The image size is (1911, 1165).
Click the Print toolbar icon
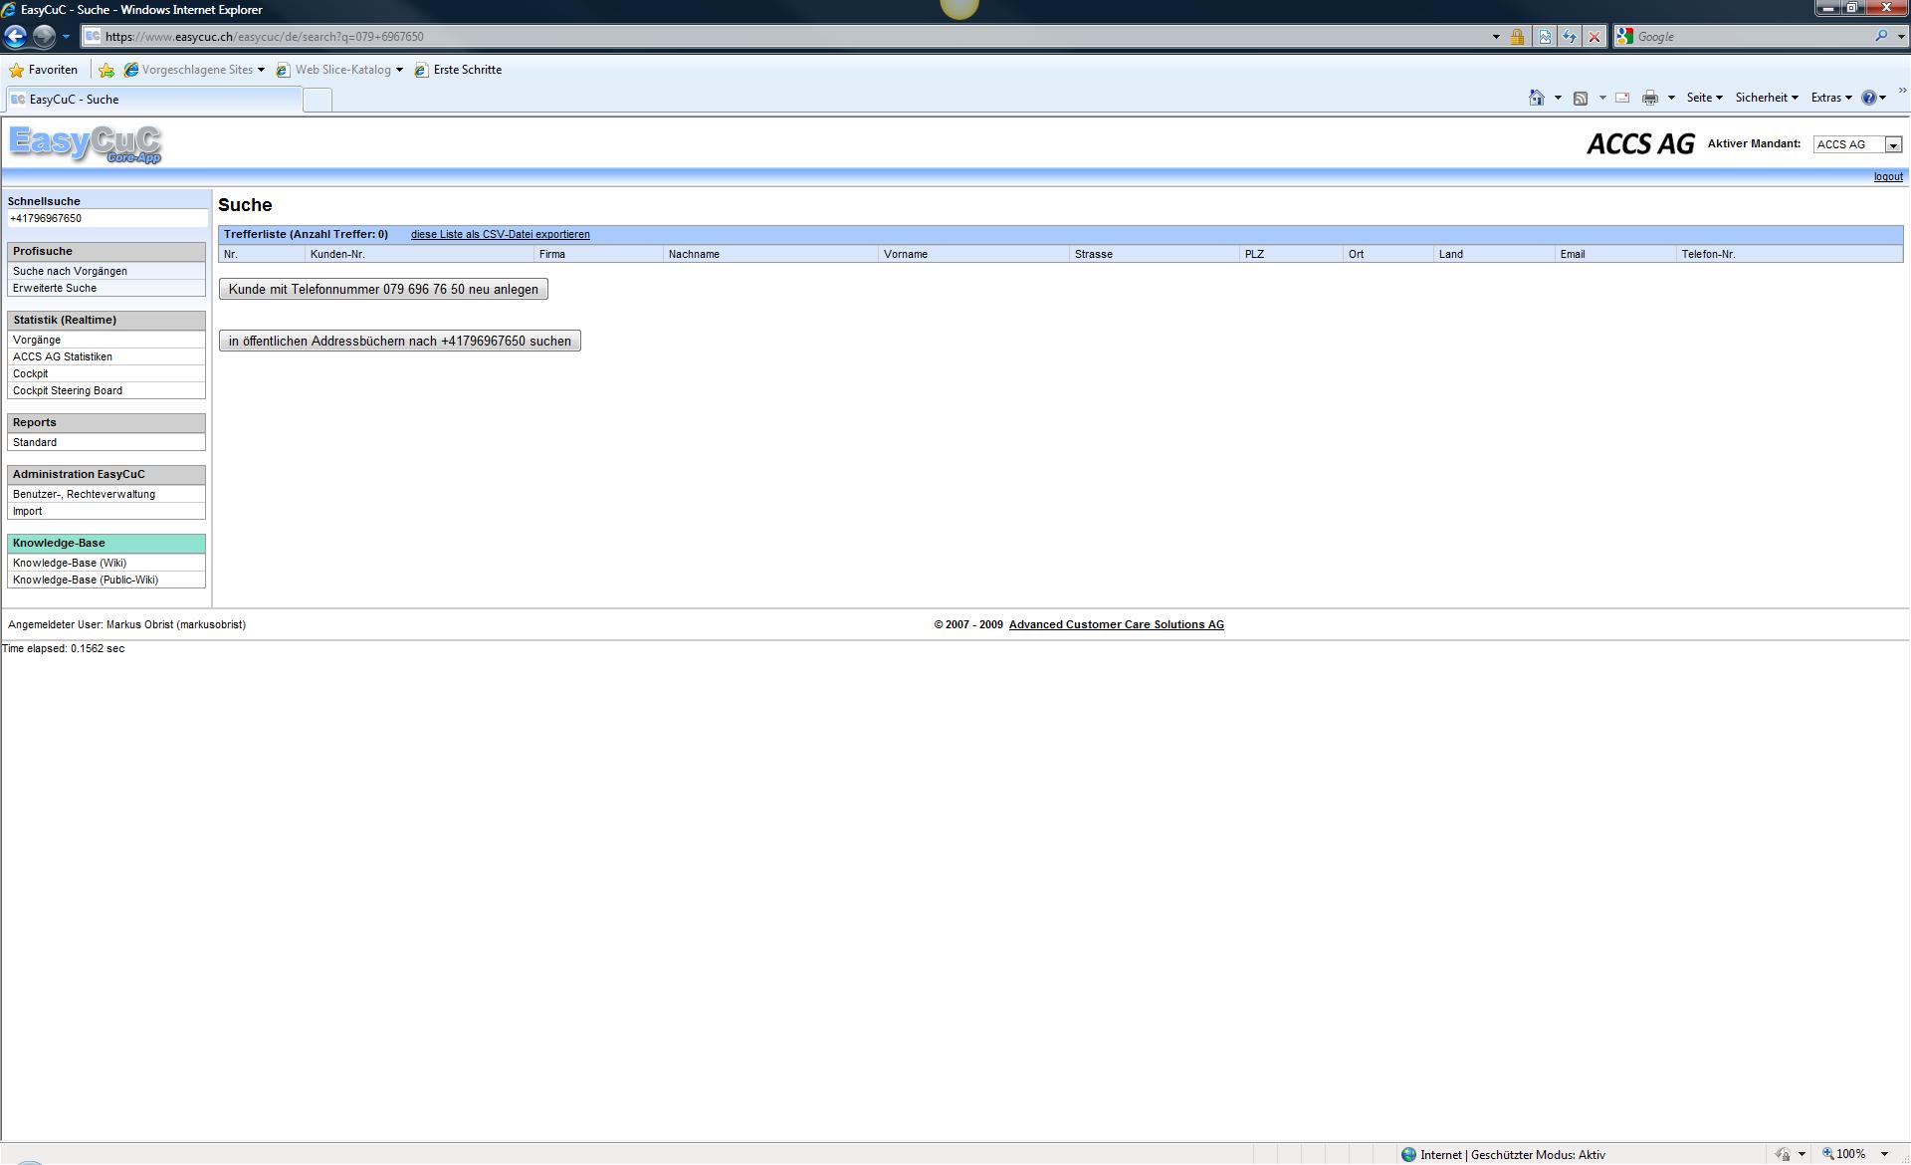click(1650, 98)
